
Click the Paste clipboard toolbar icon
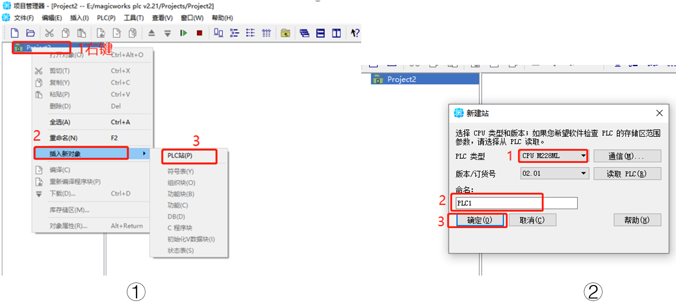(81, 33)
